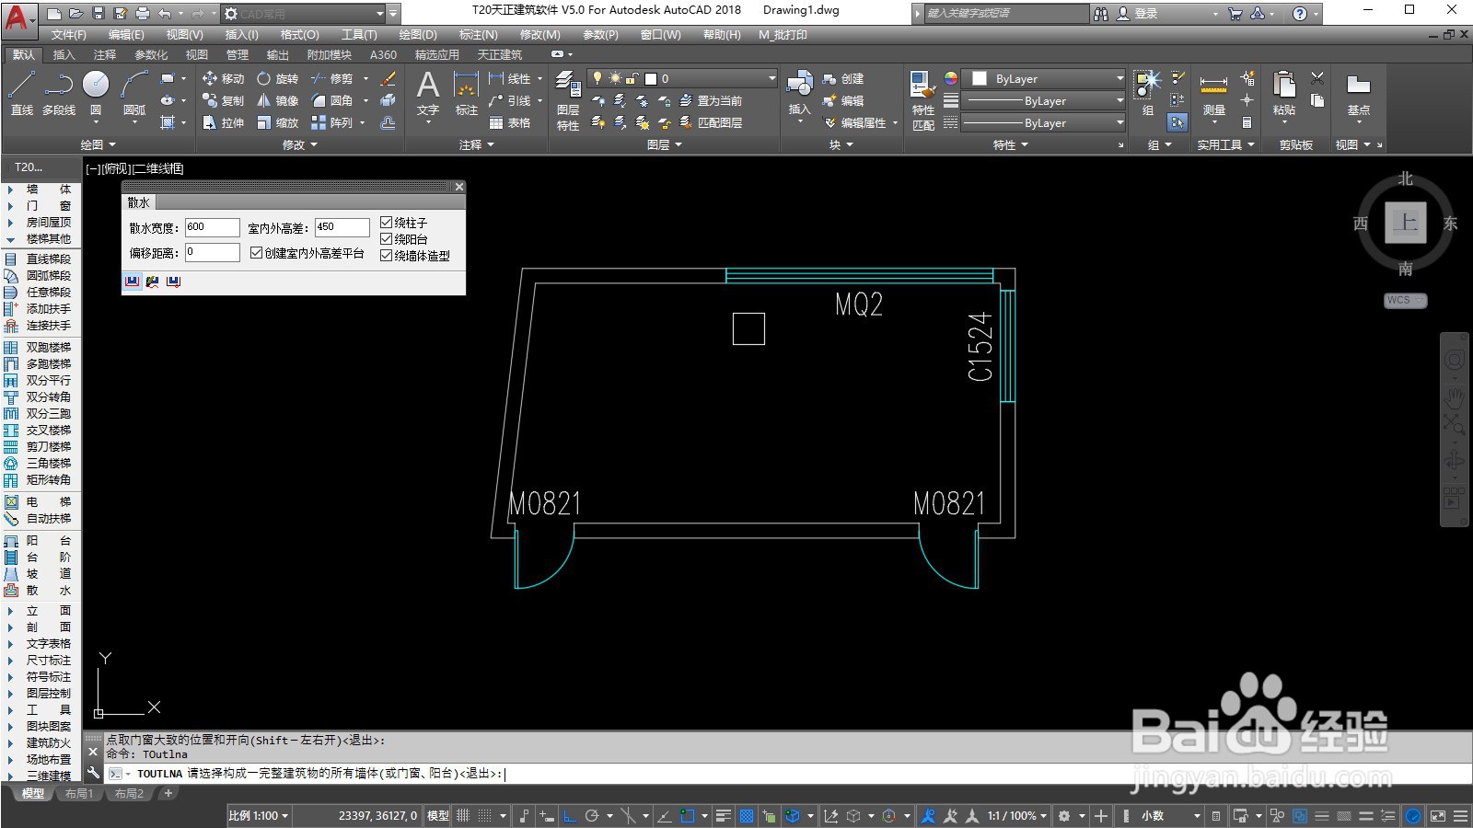Image resolution: width=1473 pixels, height=828 pixels.
Task: Open the layer name dropdown showing 0
Action: point(682,78)
